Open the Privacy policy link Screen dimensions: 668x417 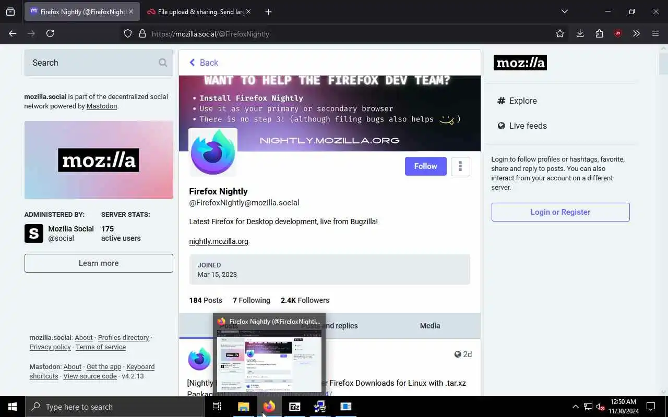coord(50,347)
